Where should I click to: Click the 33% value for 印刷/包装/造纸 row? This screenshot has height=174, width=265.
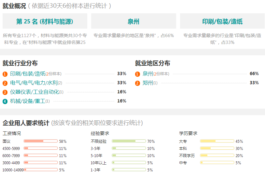[122, 74]
